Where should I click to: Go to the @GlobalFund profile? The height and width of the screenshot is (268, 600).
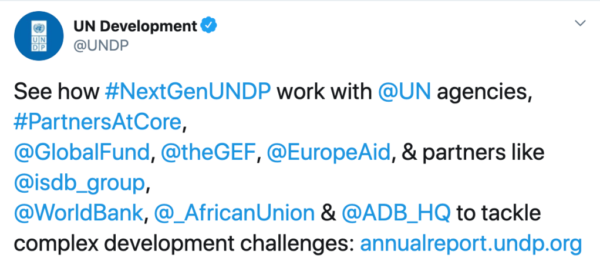tap(83, 152)
